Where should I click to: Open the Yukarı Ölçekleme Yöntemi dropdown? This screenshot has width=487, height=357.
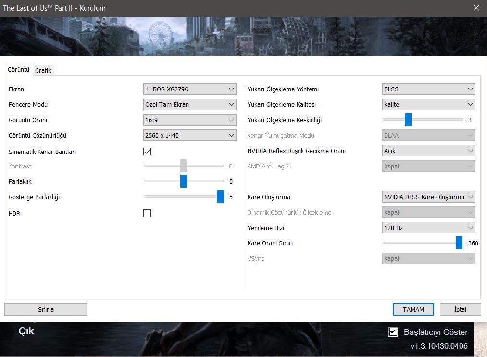(x=429, y=89)
